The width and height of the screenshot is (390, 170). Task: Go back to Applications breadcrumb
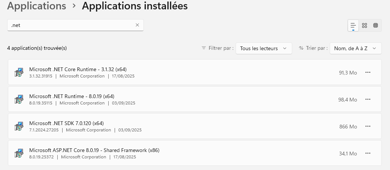pos(36,6)
